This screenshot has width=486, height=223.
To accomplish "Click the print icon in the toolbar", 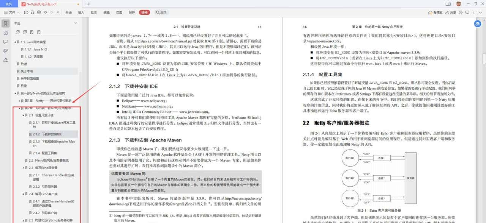I will [39, 12].
